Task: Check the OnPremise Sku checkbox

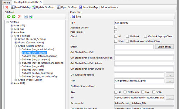Action: point(125,92)
